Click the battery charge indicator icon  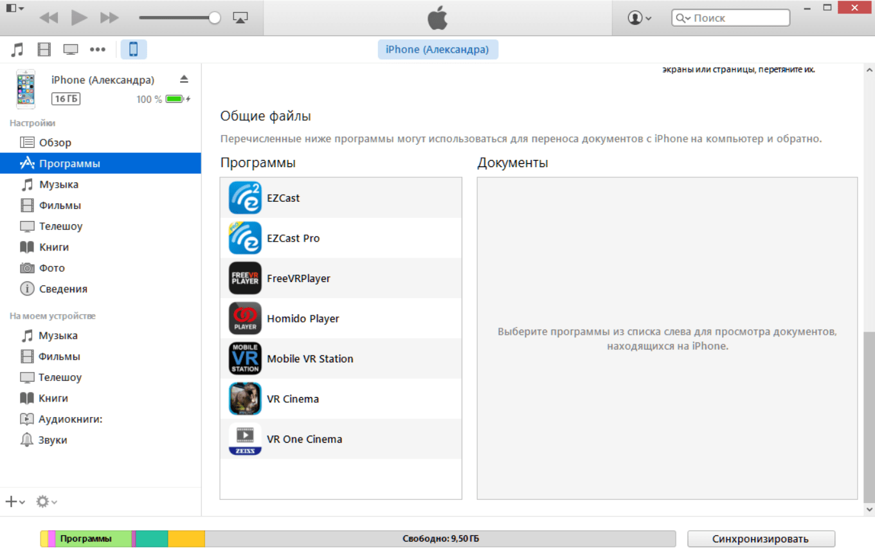(178, 99)
